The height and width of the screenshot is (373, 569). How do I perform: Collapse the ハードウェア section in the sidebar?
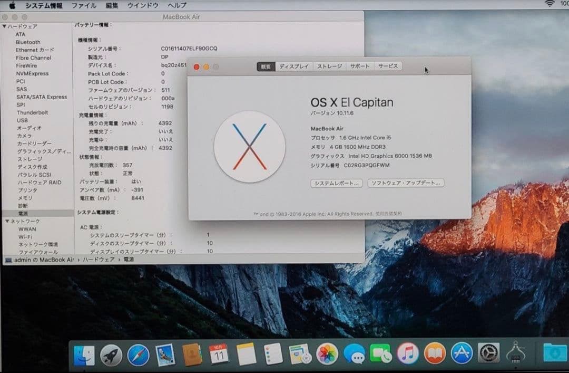point(5,26)
